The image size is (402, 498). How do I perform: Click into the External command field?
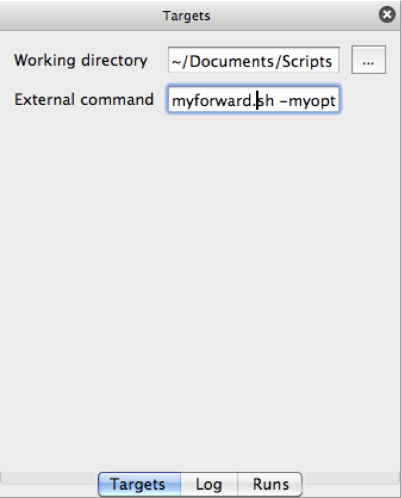pos(253,101)
